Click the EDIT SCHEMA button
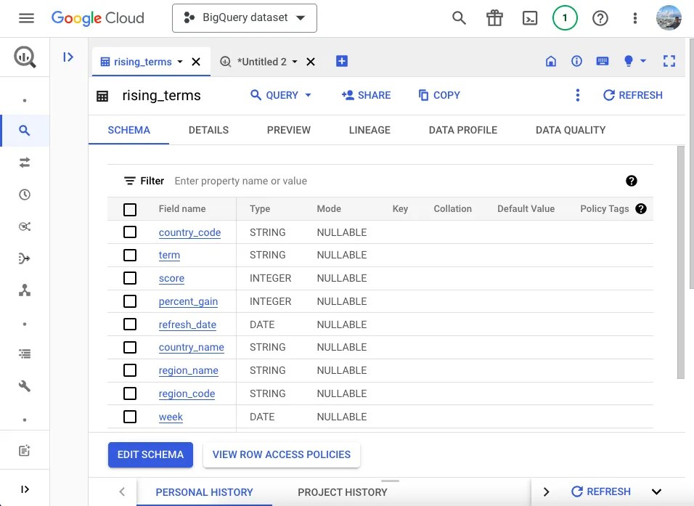The height and width of the screenshot is (506, 694). coord(150,454)
